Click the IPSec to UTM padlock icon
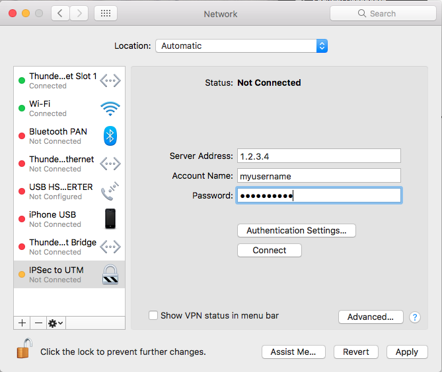The width and height of the screenshot is (442, 372). pyautogui.click(x=110, y=274)
